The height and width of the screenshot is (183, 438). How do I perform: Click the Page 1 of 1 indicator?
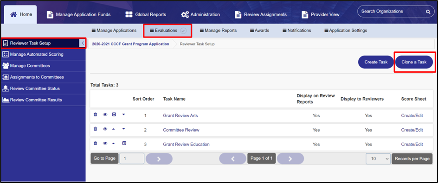click(262, 158)
